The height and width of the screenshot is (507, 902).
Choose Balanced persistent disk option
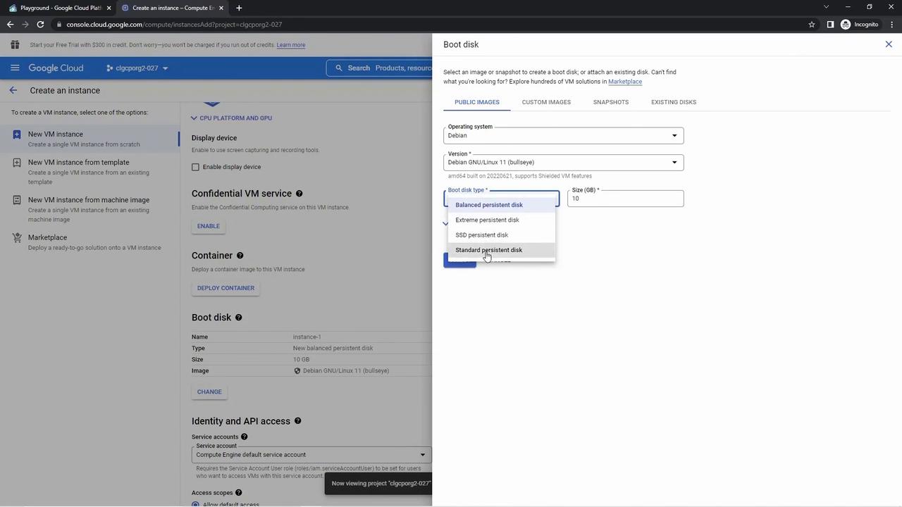[502, 205]
